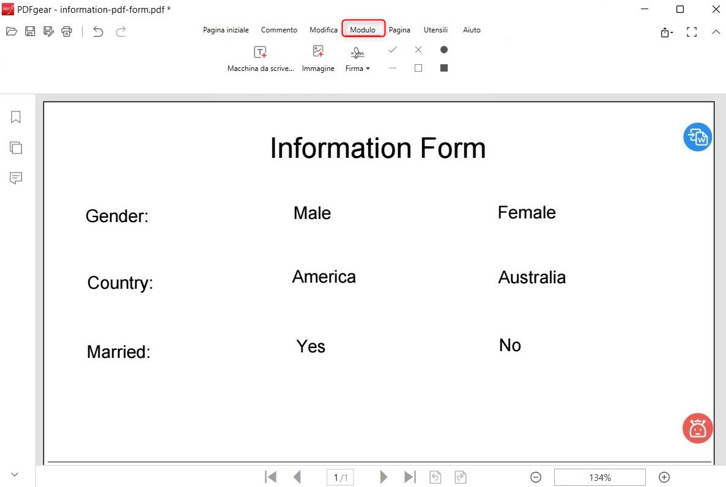This screenshot has height=487, width=726.
Task: Open the Utensili tab
Action: click(x=435, y=30)
